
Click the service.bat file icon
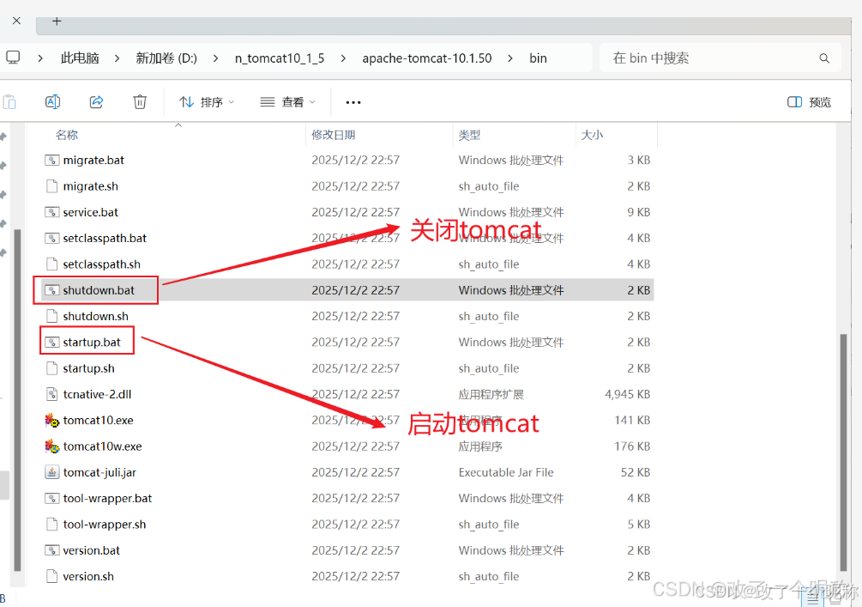click(x=51, y=212)
